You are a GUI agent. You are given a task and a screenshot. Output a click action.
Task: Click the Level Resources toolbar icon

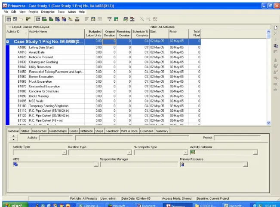tap(132, 19)
